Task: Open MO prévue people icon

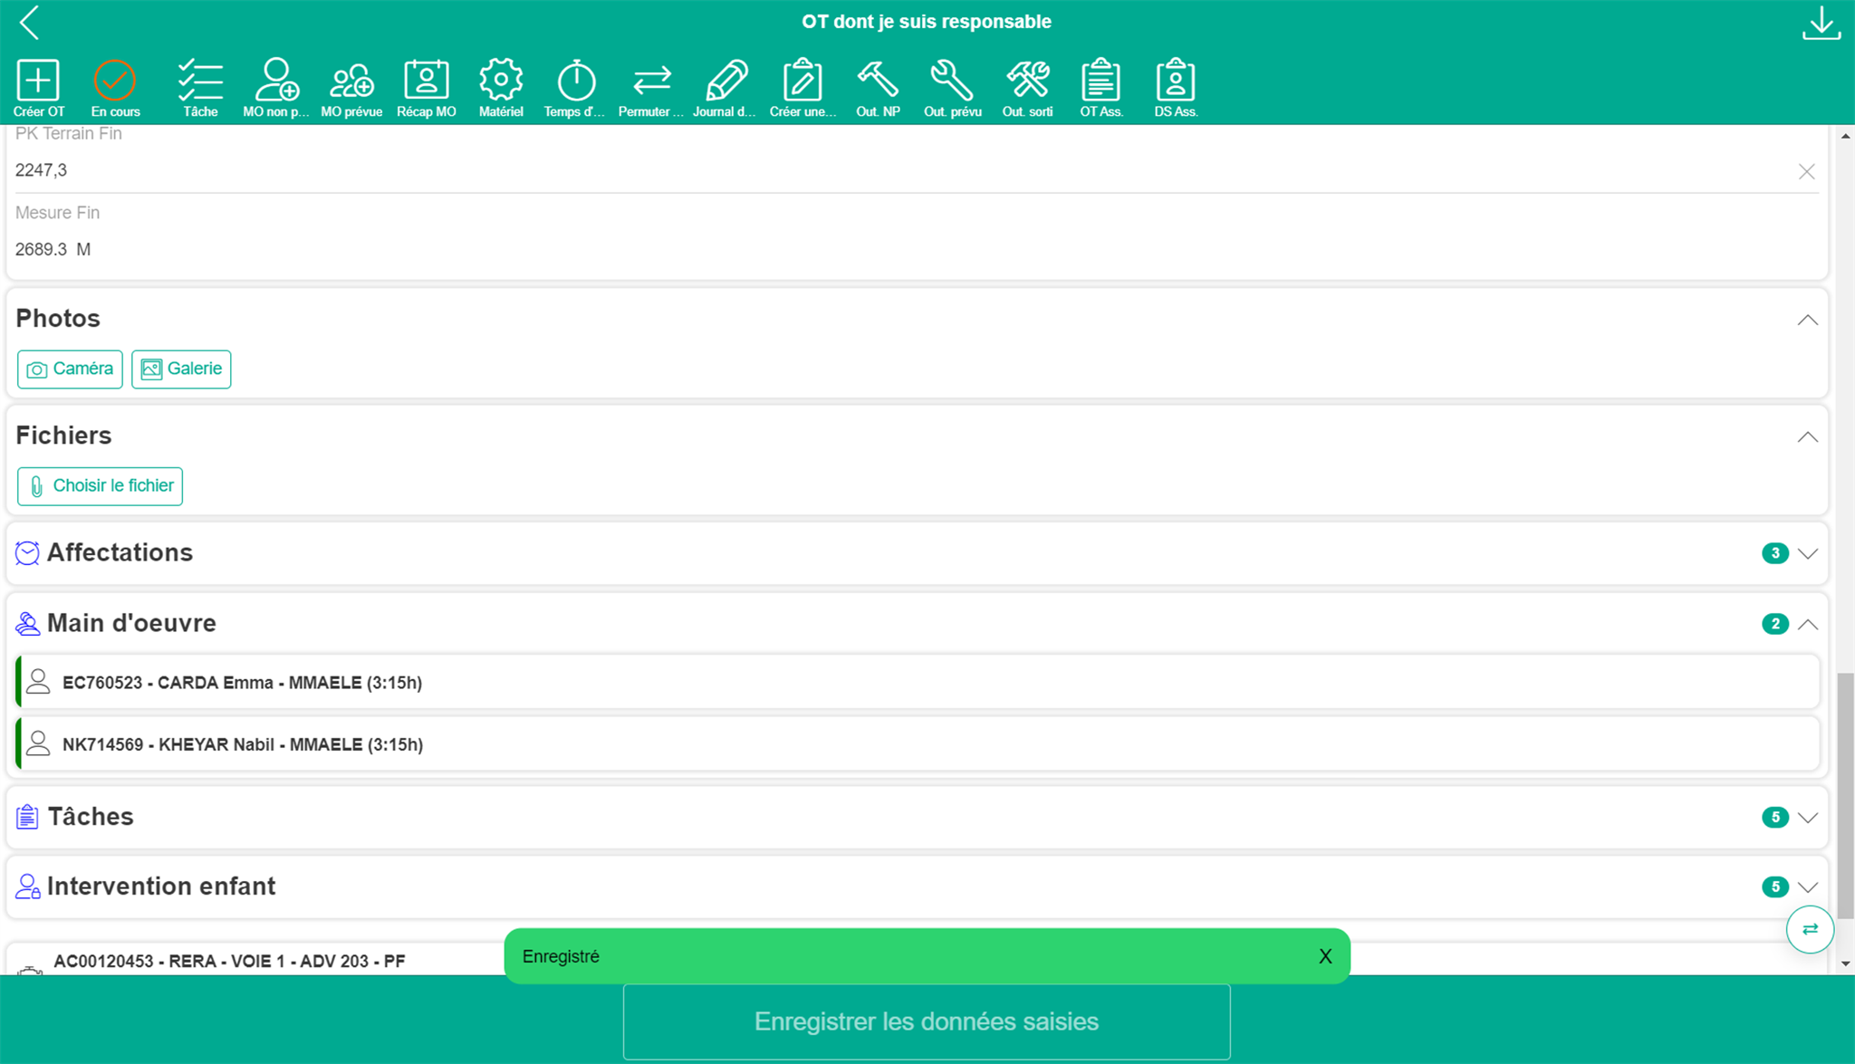Action: click(351, 81)
